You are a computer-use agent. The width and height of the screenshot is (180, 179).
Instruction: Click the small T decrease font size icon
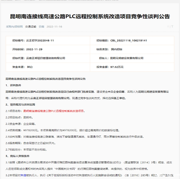coord(168,27)
